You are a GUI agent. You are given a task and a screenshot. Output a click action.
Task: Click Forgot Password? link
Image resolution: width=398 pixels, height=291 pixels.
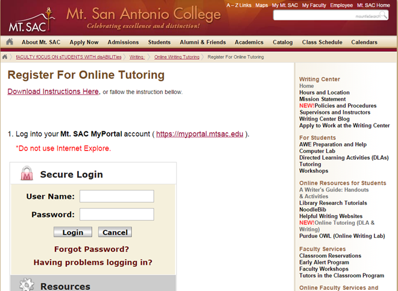point(92,249)
